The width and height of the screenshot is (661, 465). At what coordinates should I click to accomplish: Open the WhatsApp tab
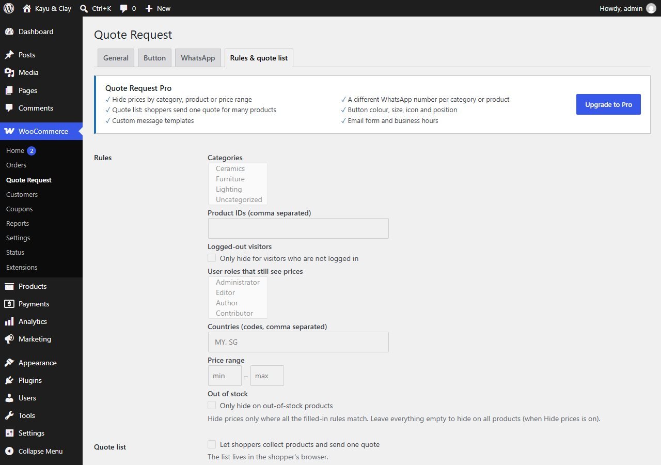(x=198, y=58)
